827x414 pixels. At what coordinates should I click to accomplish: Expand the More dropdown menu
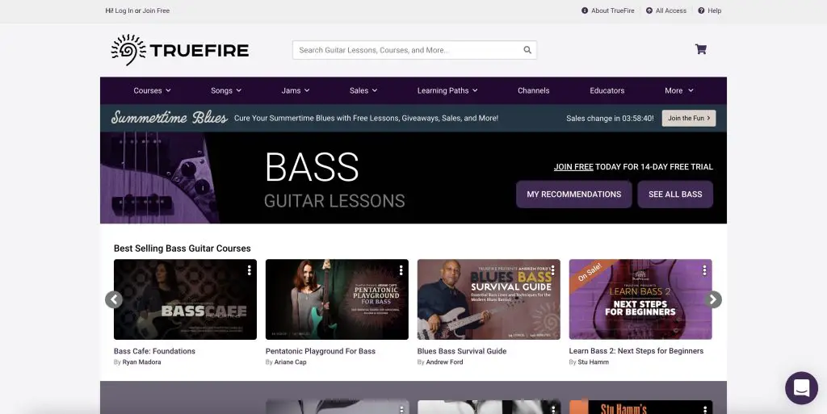[678, 90]
